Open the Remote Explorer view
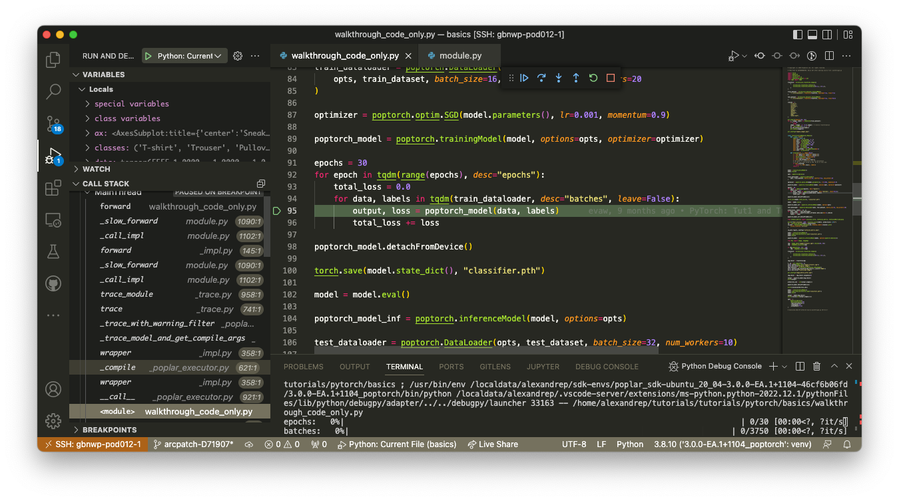 (x=53, y=220)
